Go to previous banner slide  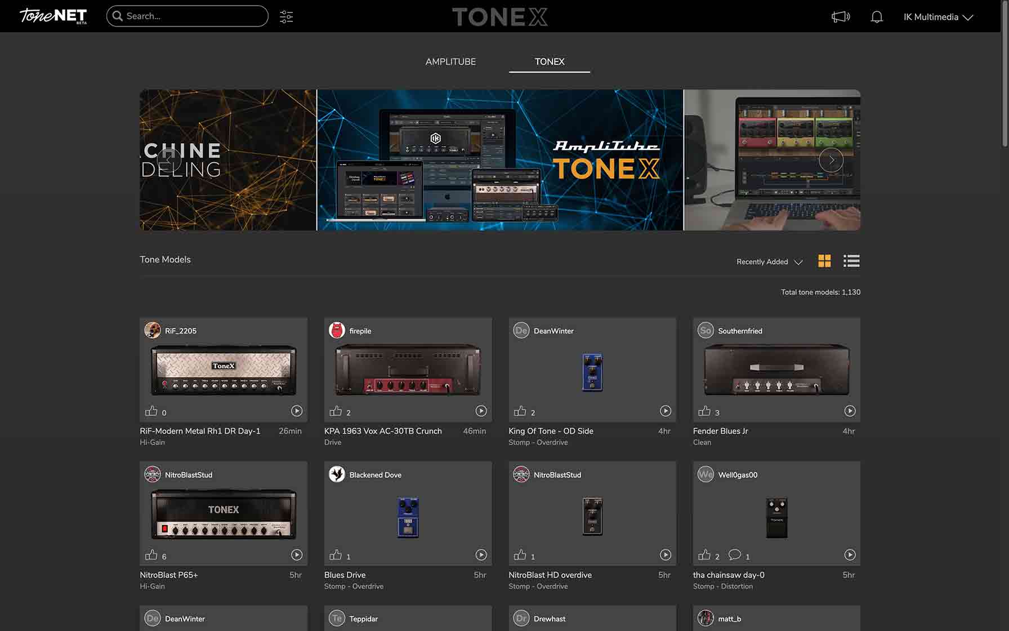point(169,160)
